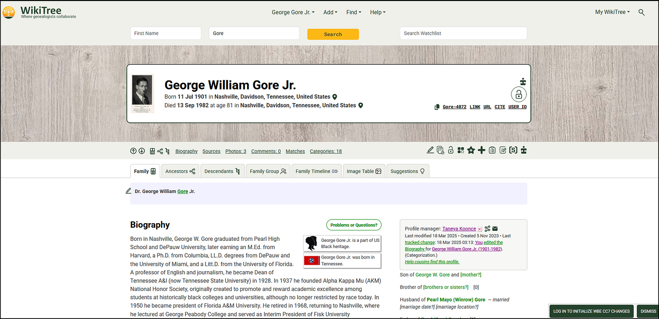Click the red X next to Taneya Koonce
659x319 pixels.
click(480, 229)
